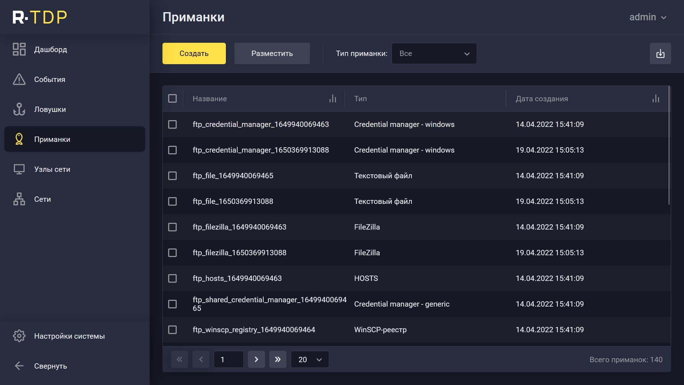Open Настройки системы
Viewport: 684px width, 385px height.
click(75, 336)
